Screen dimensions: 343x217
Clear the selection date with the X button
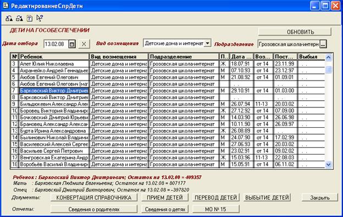point(84,44)
